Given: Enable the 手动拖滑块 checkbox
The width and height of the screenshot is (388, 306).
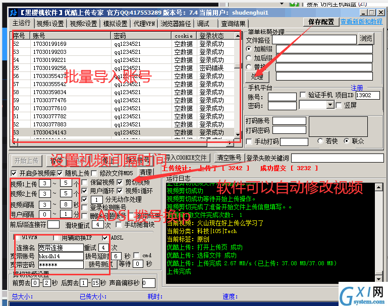Looking at the screenshot, I should 119,224.
